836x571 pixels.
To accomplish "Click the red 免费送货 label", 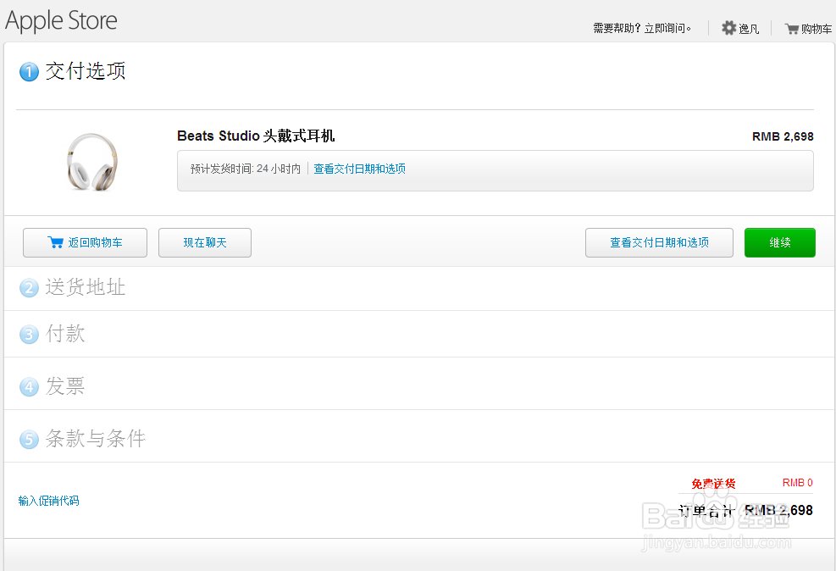I will click(x=713, y=484).
